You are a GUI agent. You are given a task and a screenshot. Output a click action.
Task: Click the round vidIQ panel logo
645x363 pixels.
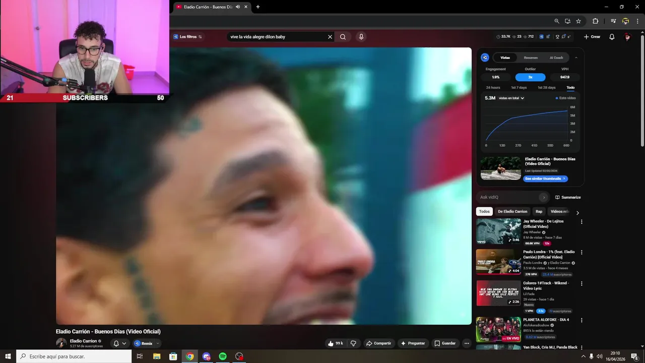coord(485,57)
